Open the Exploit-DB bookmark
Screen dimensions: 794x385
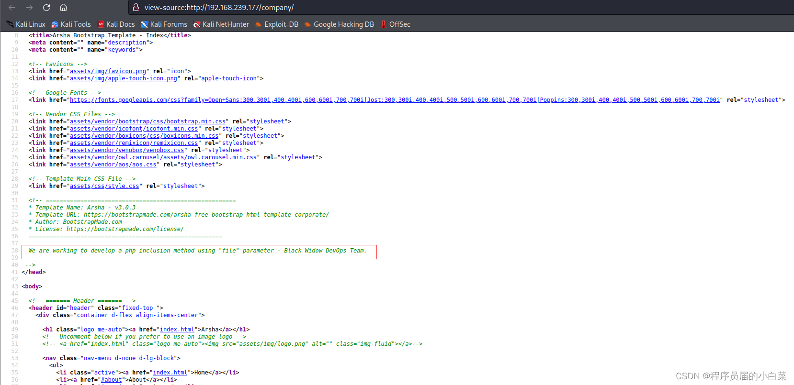point(277,24)
